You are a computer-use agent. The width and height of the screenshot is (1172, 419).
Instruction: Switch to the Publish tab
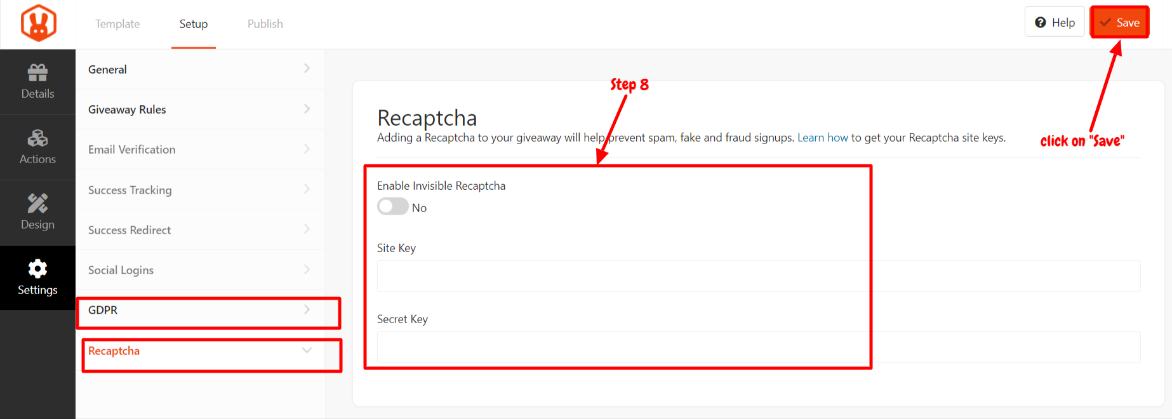point(265,24)
